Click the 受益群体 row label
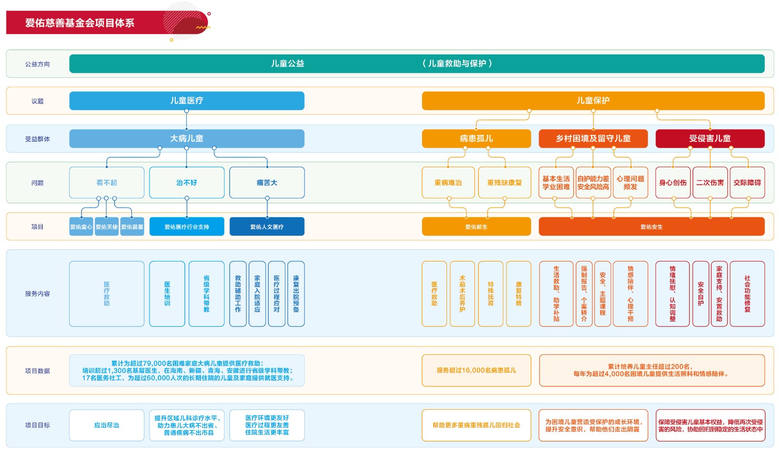The image size is (779, 453). tap(37, 139)
